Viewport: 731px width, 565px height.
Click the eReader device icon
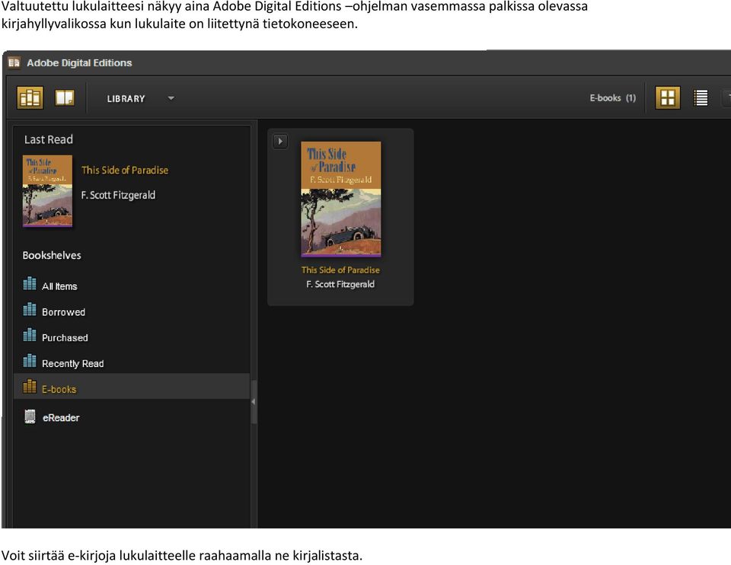(30, 417)
